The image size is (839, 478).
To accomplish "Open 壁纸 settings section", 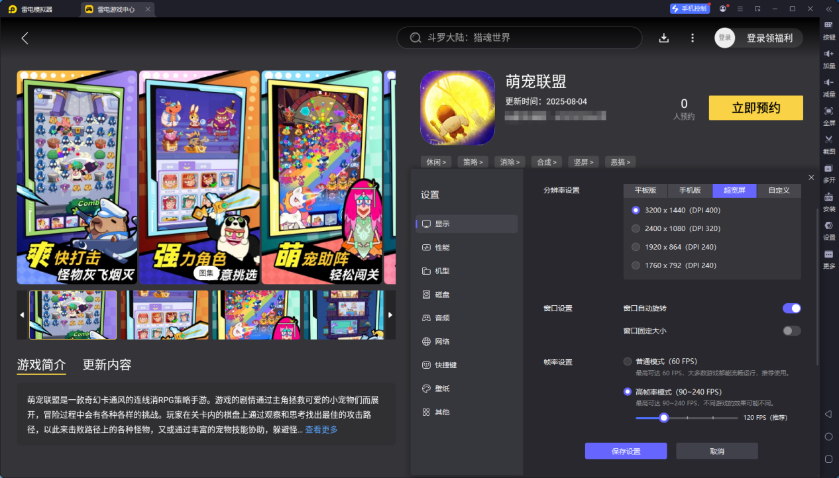I will tap(467, 389).
